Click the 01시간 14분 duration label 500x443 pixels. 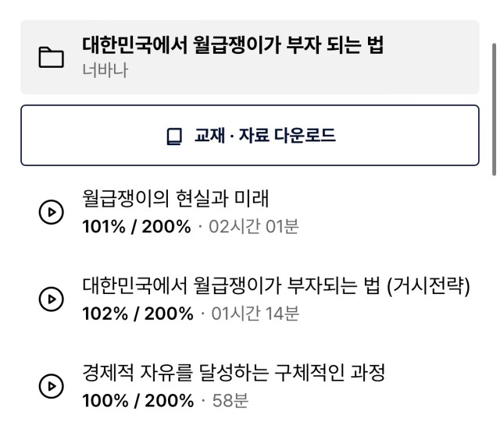[255, 314]
